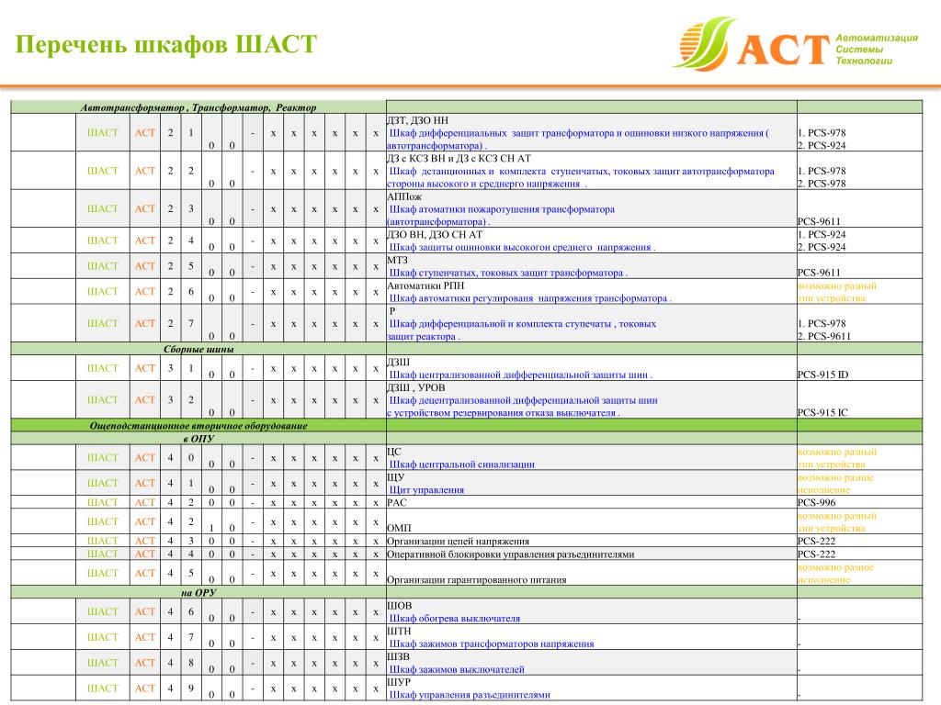
Task: Click 'ШАСТ' in the ДЗТ, ДЗО НН row
Action: [x=103, y=132]
